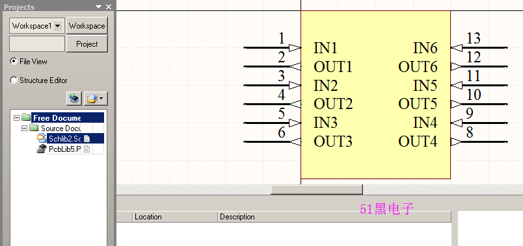
Task: Select the Structure Editor radio button
Action: pyautogui.click(x=14, y=80)
